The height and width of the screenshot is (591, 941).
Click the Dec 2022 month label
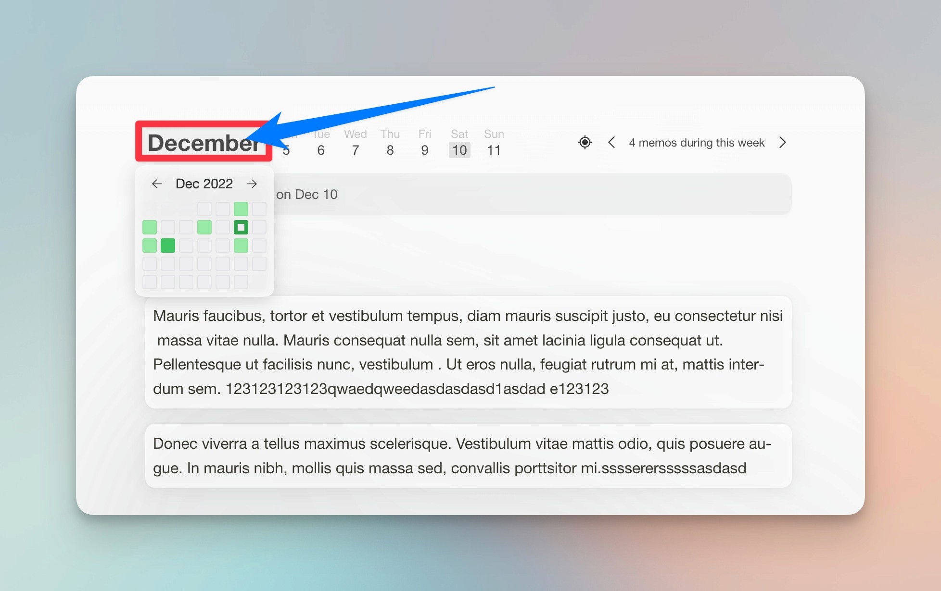pos(204,184)
